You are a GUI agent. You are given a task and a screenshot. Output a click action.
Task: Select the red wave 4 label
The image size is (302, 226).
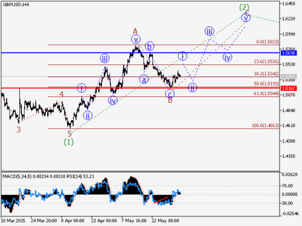pyautogui.click(x=62, y=94)
